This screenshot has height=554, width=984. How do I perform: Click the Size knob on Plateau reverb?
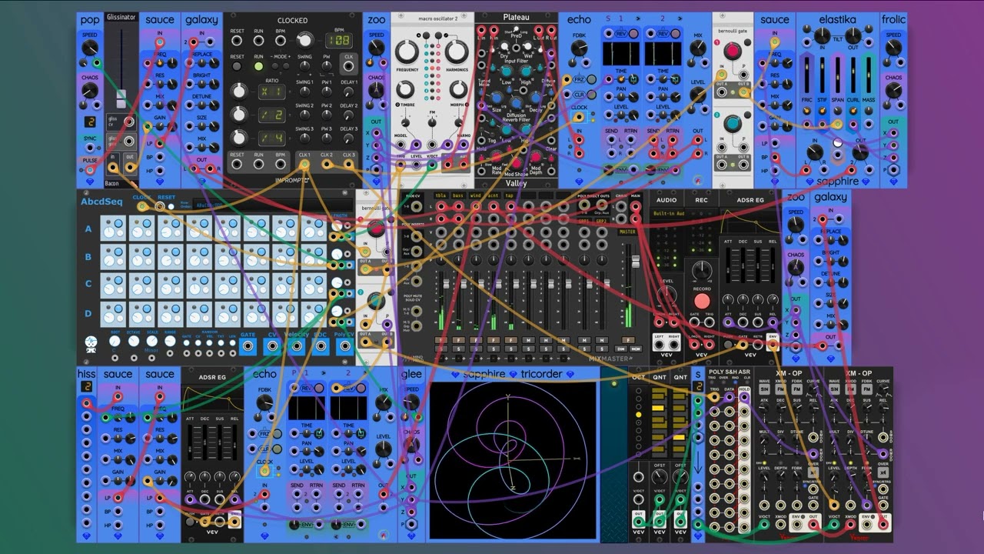(x=497, y=98)
